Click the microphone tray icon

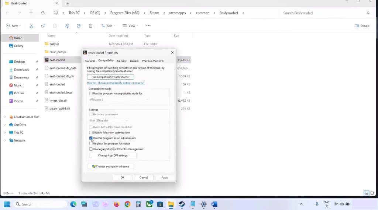317,204
